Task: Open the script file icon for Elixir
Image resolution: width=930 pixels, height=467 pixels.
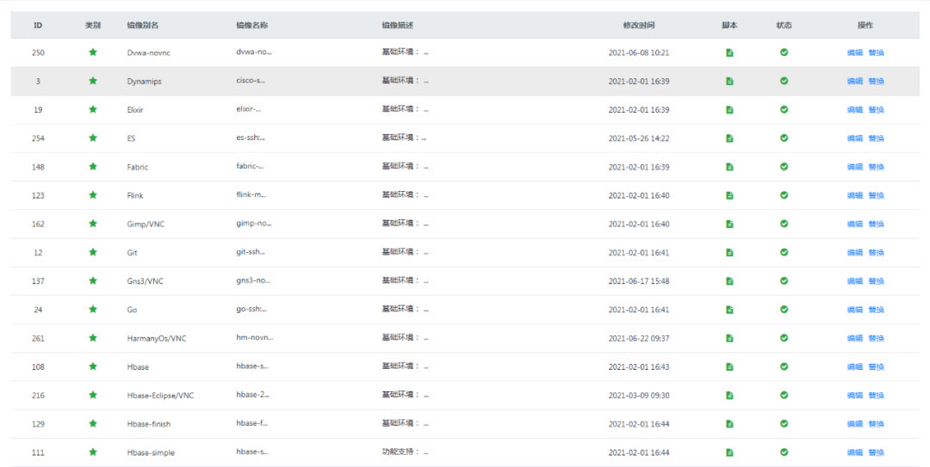Action: point(729,109)
